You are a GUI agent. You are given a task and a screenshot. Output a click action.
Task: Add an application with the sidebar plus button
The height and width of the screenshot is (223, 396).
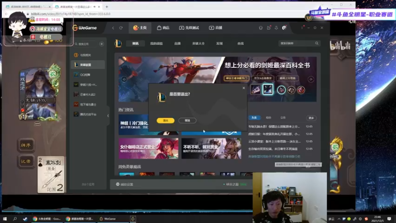[101, 44]
